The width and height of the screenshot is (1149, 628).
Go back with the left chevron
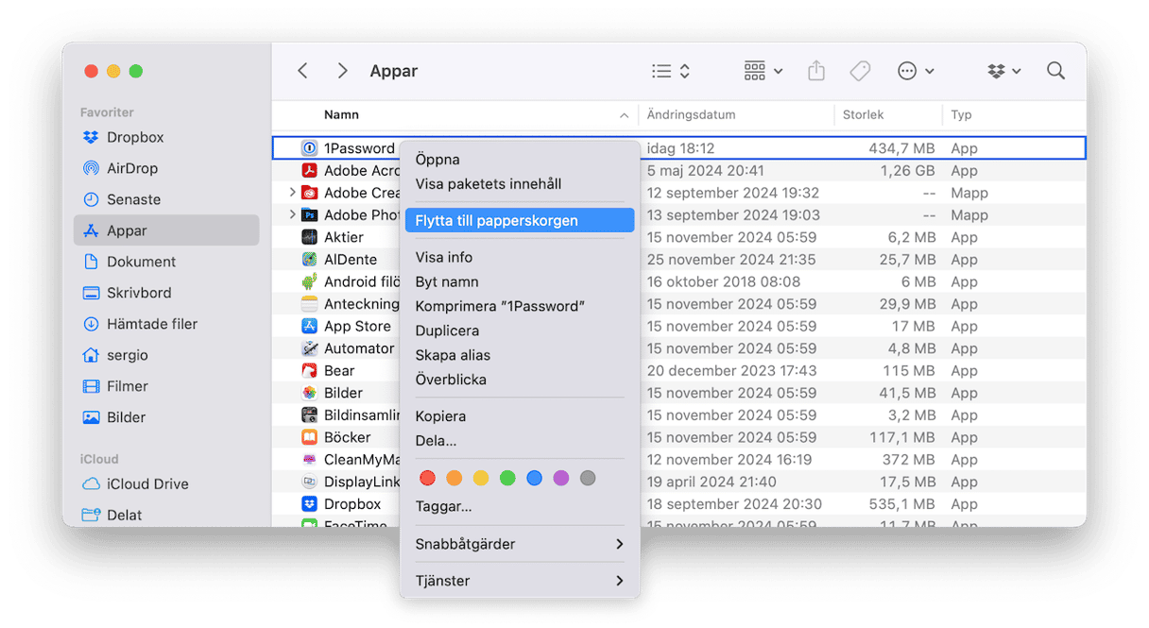coord(302,71)
